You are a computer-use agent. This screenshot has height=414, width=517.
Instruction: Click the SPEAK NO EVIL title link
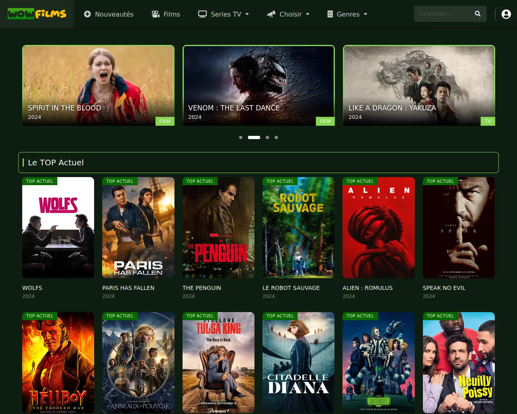444,288
